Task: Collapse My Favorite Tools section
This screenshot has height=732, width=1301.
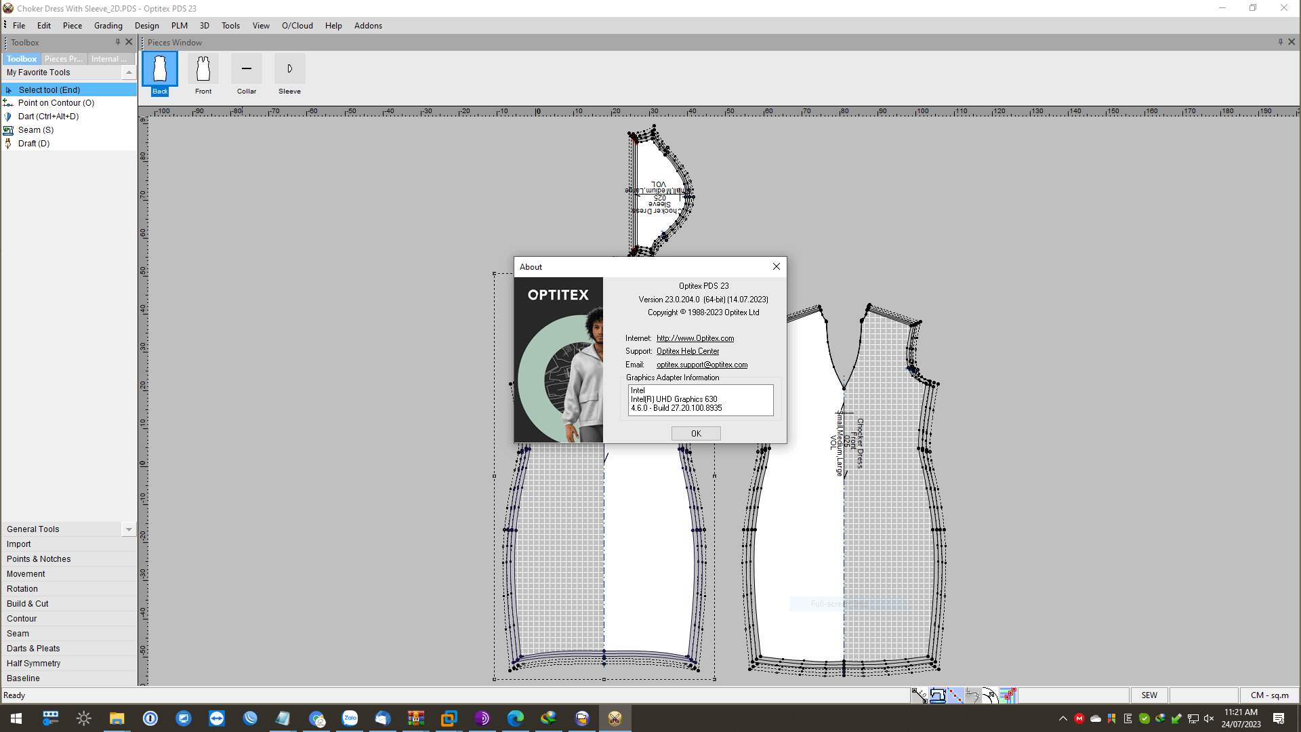Action: click(129, 73)
